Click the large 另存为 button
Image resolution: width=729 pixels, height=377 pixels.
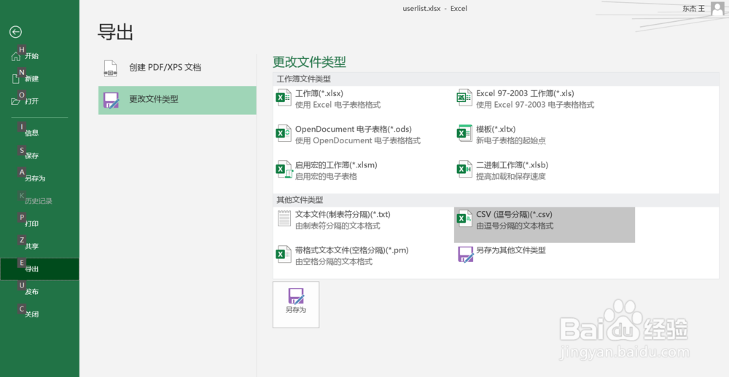pyautogui.click(x=296, y=304)
